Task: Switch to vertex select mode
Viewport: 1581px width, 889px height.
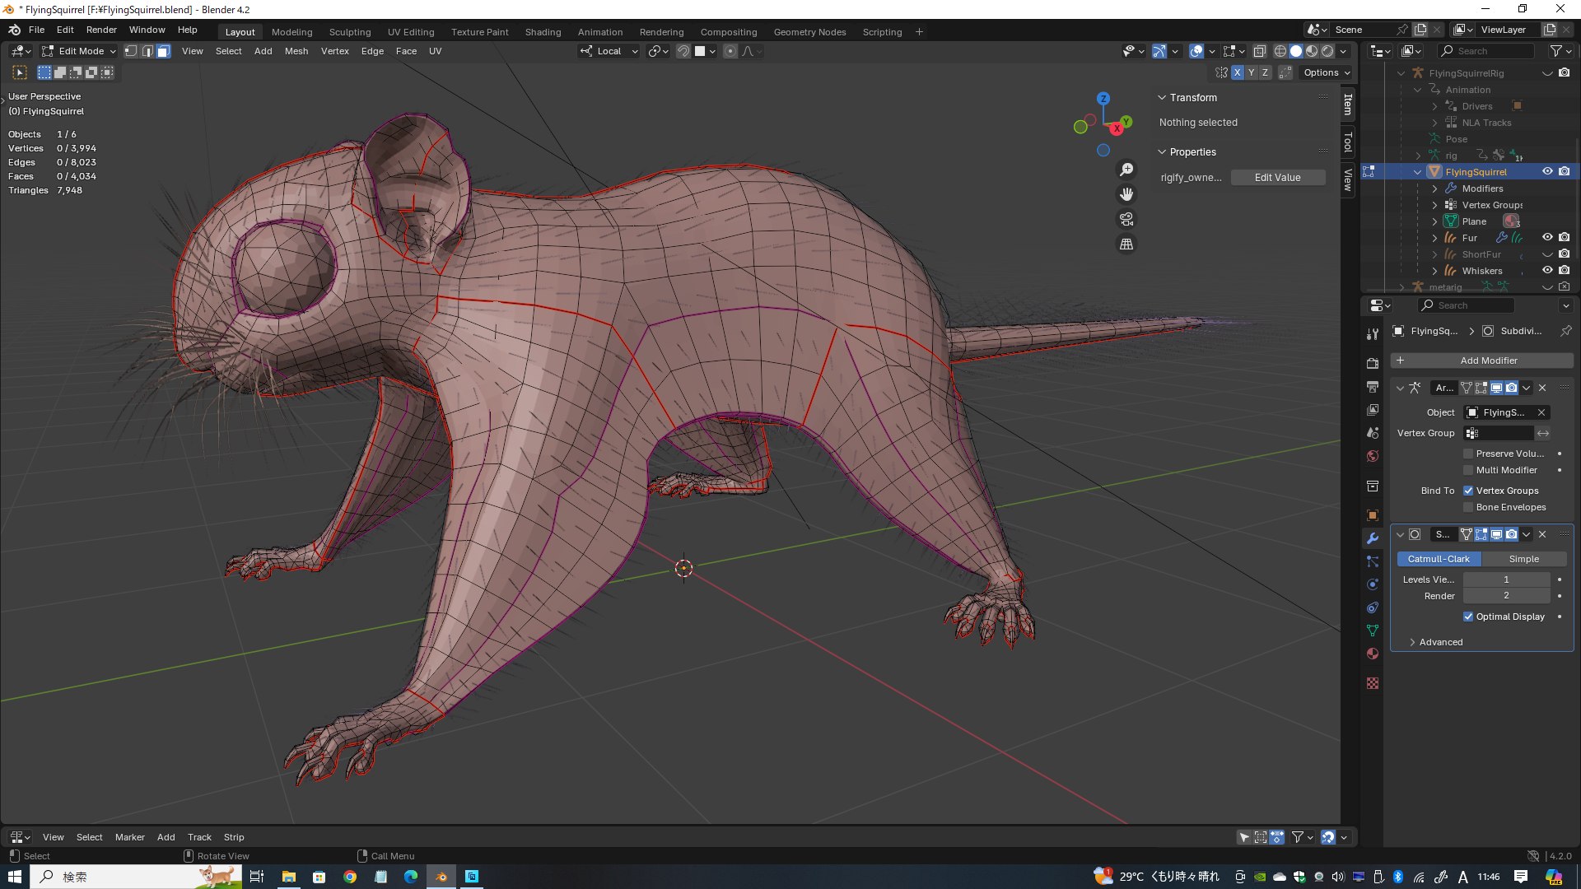Action: pyautogui.click(x=131, y=51)
